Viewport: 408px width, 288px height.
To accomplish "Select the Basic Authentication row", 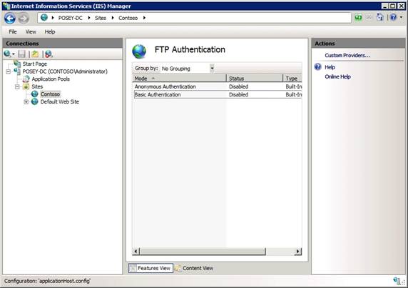I will [218, 94].
